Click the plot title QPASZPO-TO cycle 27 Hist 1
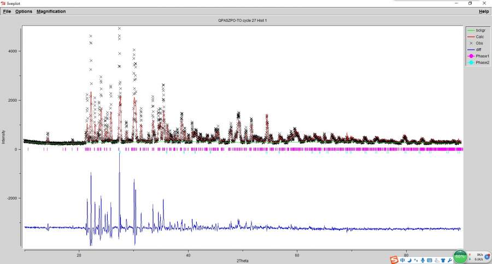Viewport: 492px width, 264px height. pyautogui.click(x=243, y=20)
